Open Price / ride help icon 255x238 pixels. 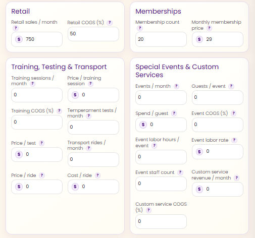(42, 175)
